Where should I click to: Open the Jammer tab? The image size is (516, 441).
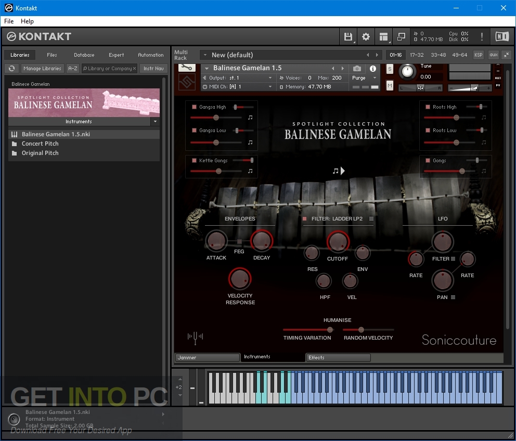[x=207, y=358]
